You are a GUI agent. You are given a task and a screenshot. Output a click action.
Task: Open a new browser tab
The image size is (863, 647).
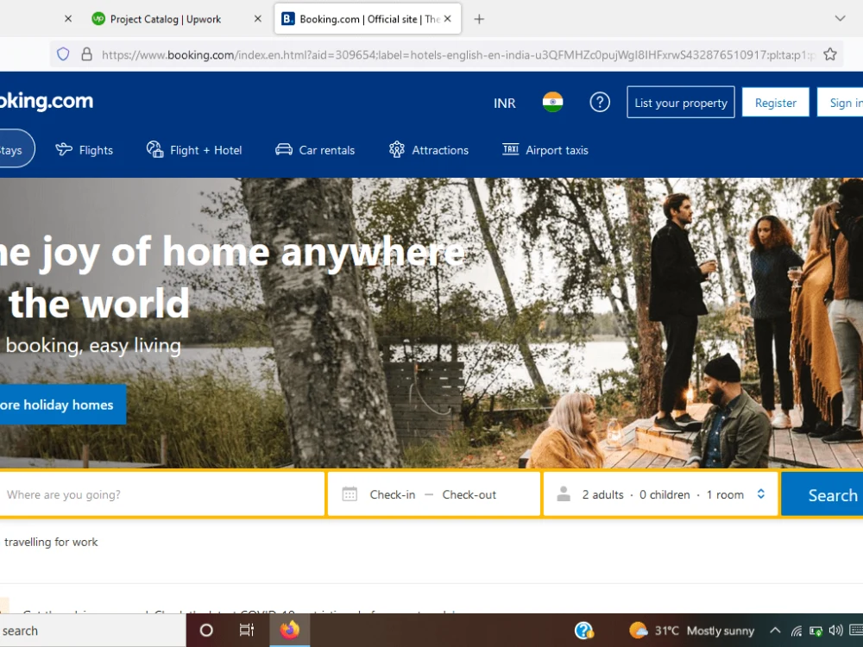(479, 19)
